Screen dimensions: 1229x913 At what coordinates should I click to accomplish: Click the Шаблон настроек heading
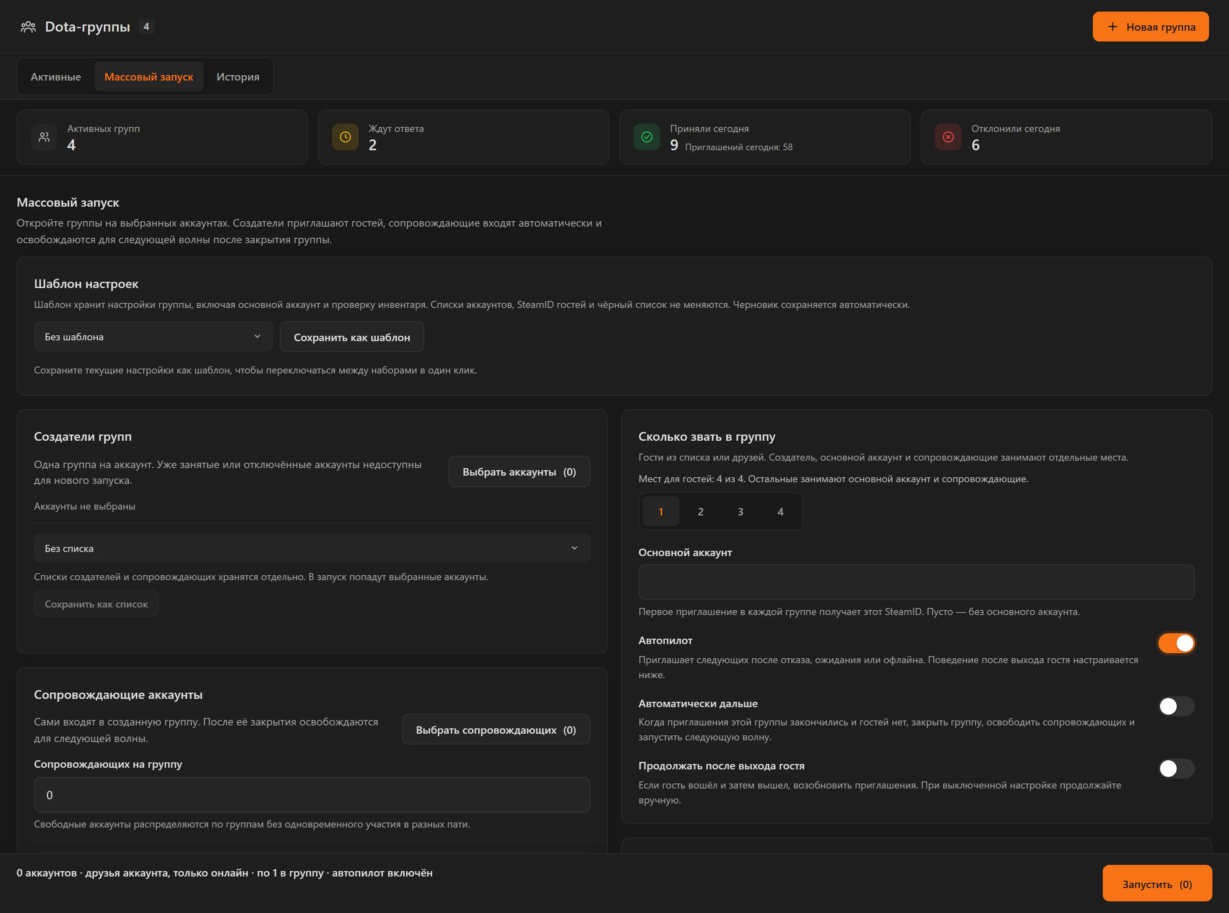[x=86, y=283]
